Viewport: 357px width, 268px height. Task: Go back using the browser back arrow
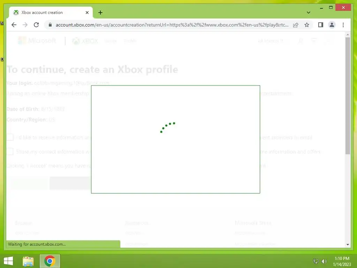(14, 25)
